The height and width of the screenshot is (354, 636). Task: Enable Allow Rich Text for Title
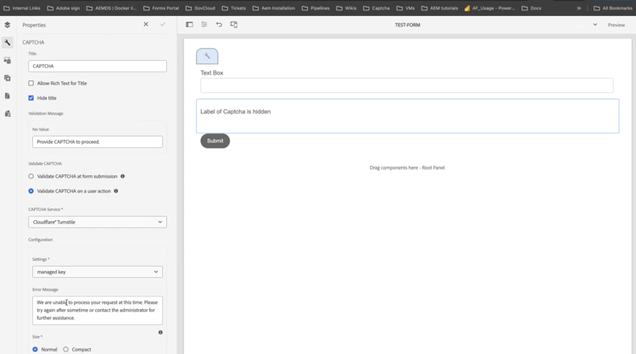pyautogui.click(x=31, y=83)
